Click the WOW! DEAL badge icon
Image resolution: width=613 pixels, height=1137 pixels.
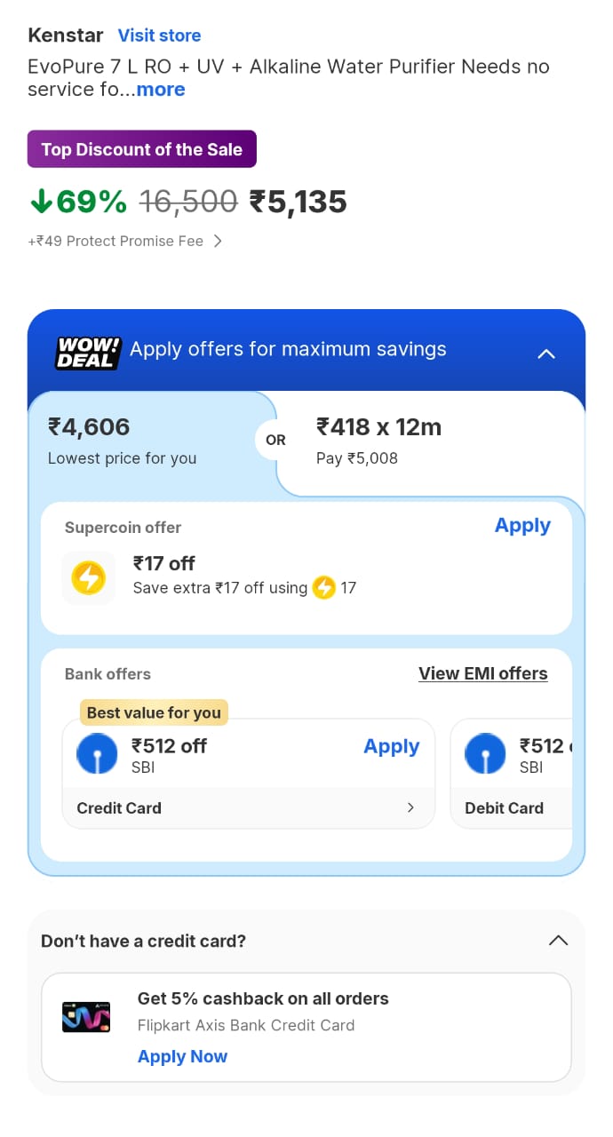click(x=88, y=351)
